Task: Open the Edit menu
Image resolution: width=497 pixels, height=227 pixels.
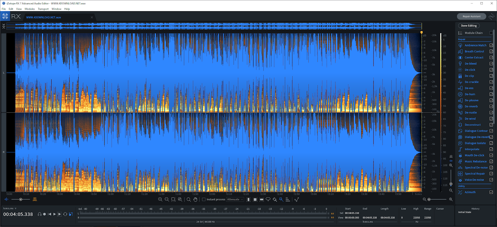Action: coord(11,9)
